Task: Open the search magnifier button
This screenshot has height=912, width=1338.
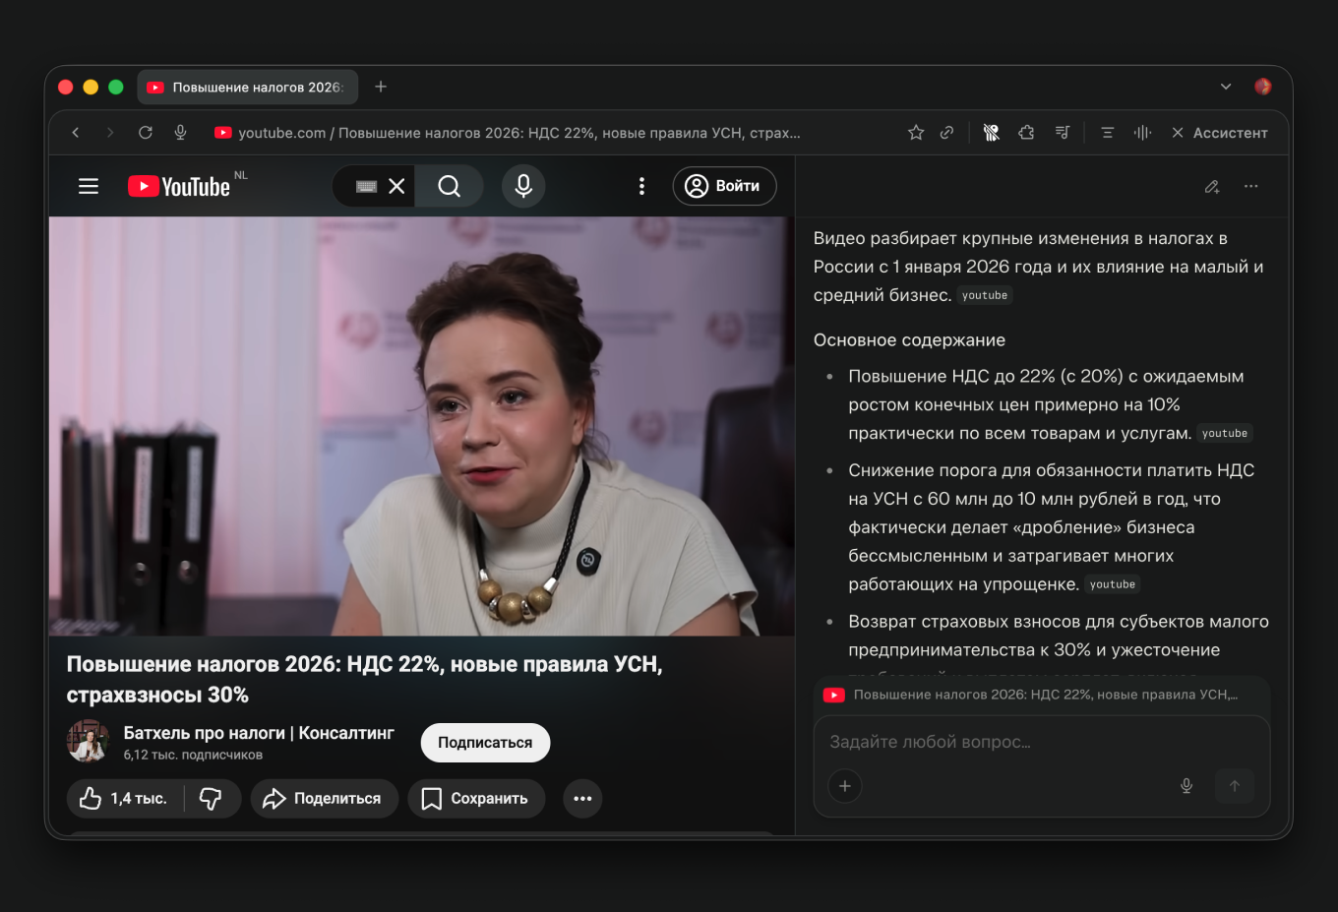Action: pyautogui.click(x=449, y=185)
